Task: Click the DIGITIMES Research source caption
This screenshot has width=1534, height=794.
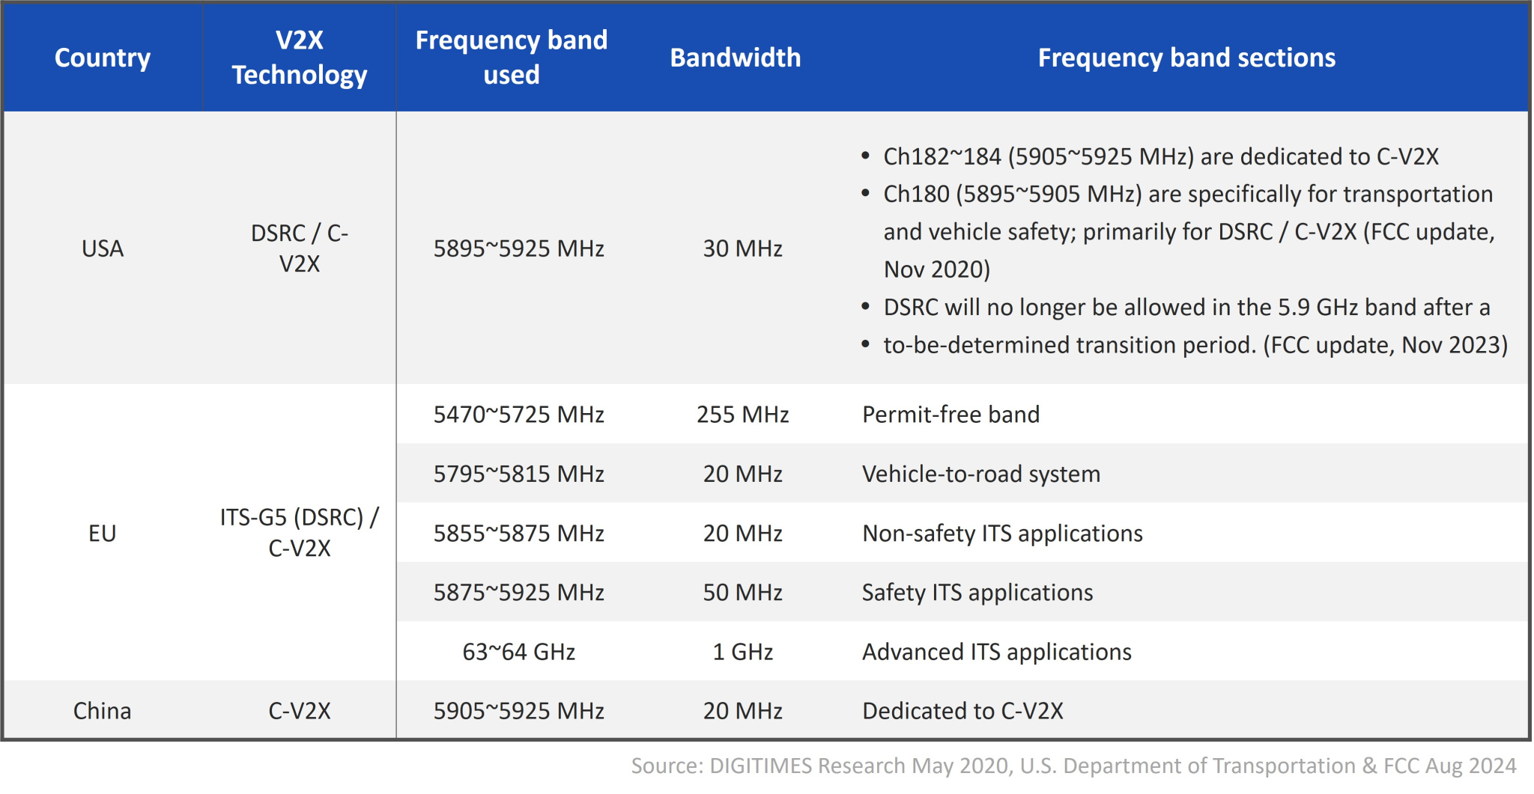Action: pos(1073,766)
